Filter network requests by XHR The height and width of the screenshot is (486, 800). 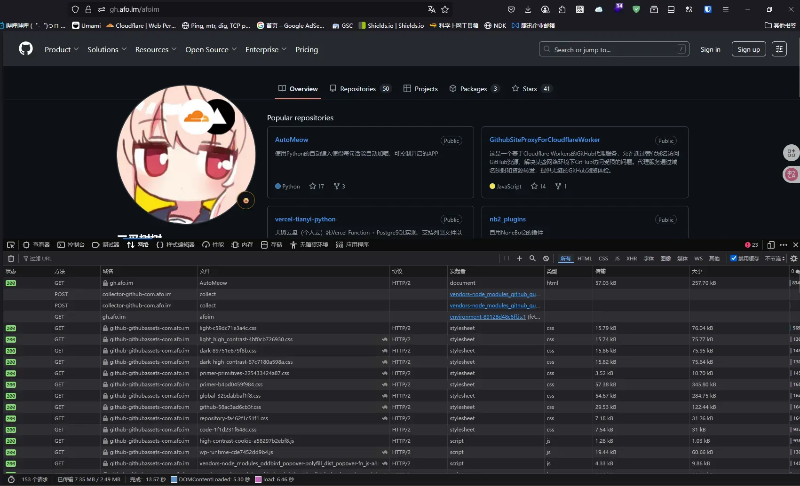pyautogui.click(x=631, y=259)
